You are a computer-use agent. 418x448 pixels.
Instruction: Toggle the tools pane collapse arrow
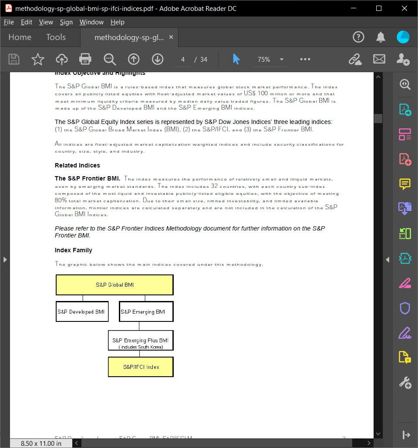pos(388,259)
